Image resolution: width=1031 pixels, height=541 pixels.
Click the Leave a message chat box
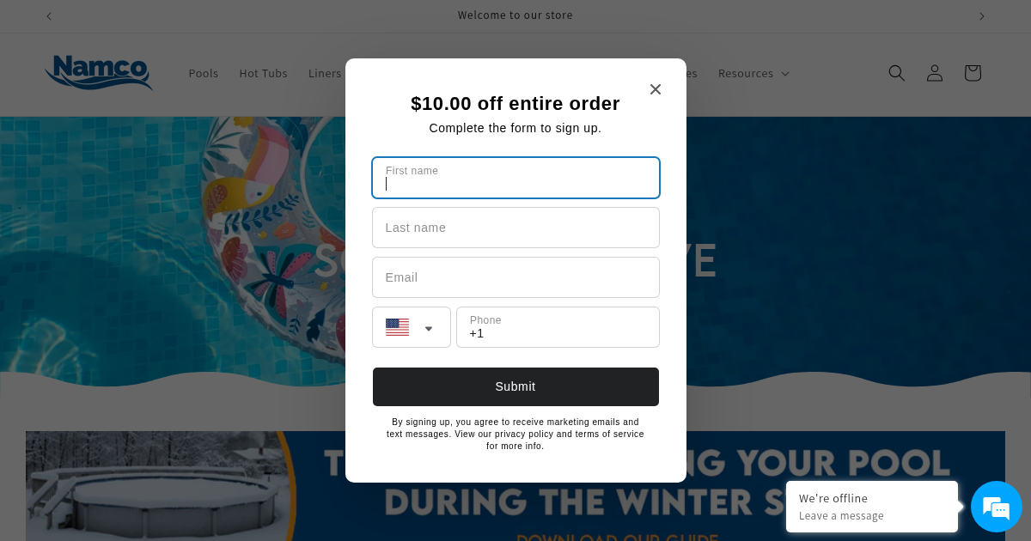(872, 507)
